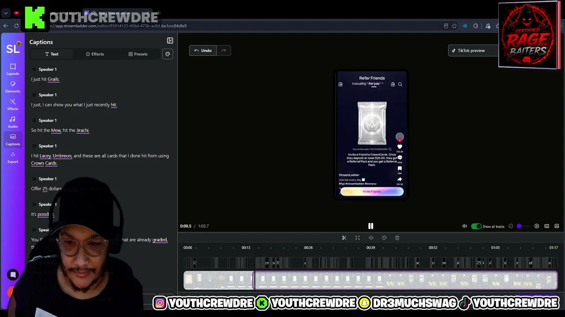The height and width of the screenshot is (317, 565).
Task: Select the scissors split tool
Action: tap(344, 238)
